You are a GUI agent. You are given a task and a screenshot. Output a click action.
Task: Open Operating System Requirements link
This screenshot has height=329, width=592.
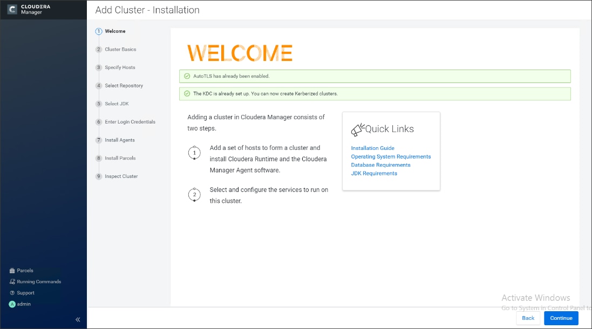click(x=391, y=156)
